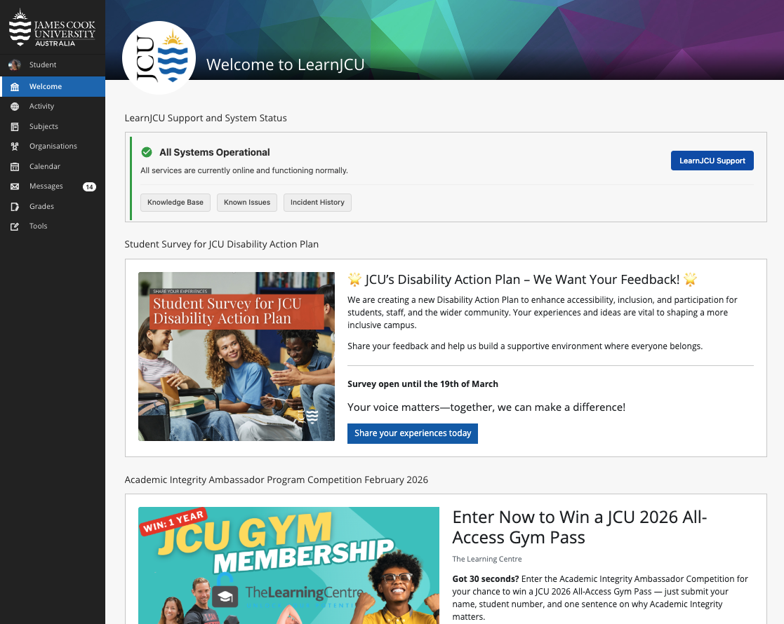Click Enter Now to Win gym pass heading
The height and width of the screenshot is (624, 784).
pyautogui.click(x=580, y=527)
